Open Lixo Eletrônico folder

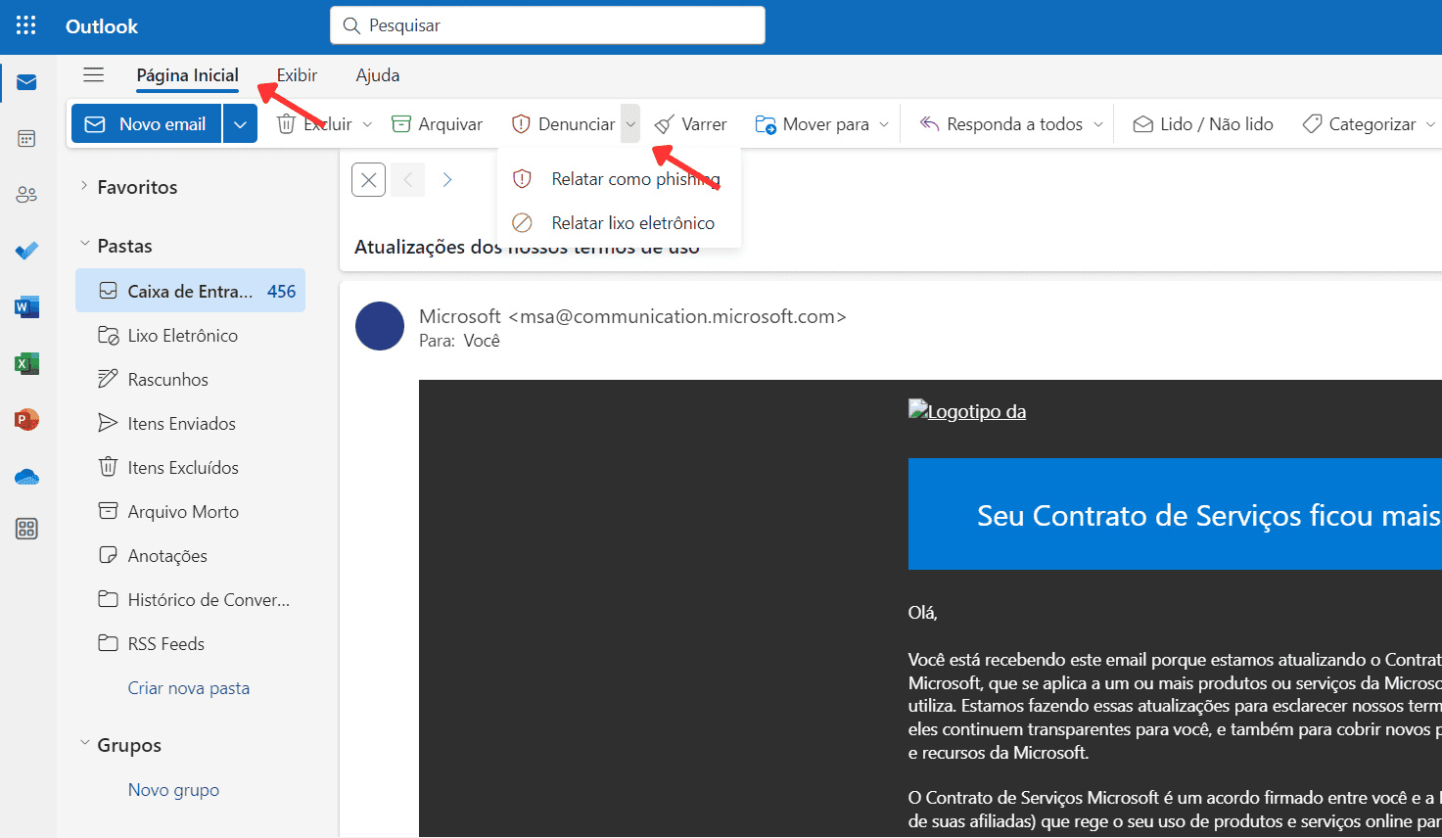190,335
